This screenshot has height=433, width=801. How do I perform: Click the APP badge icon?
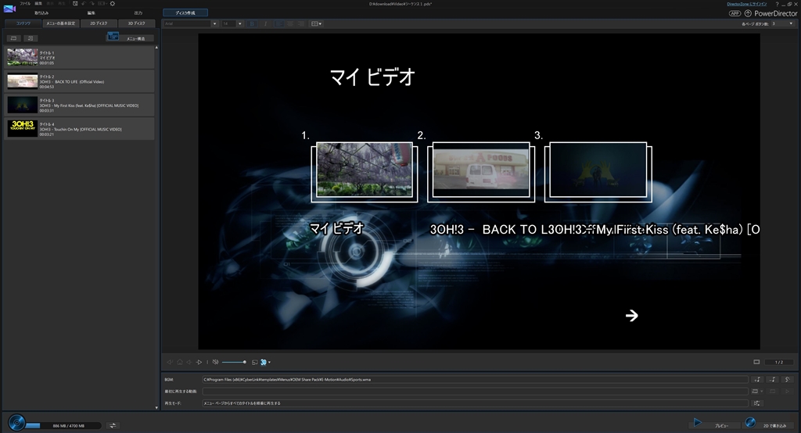[735, 13]
